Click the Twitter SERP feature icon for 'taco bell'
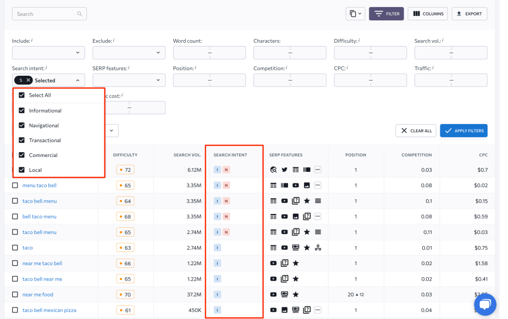Image resolution: width=508 pixels, height=319 pixels. [x=285, y=169]
